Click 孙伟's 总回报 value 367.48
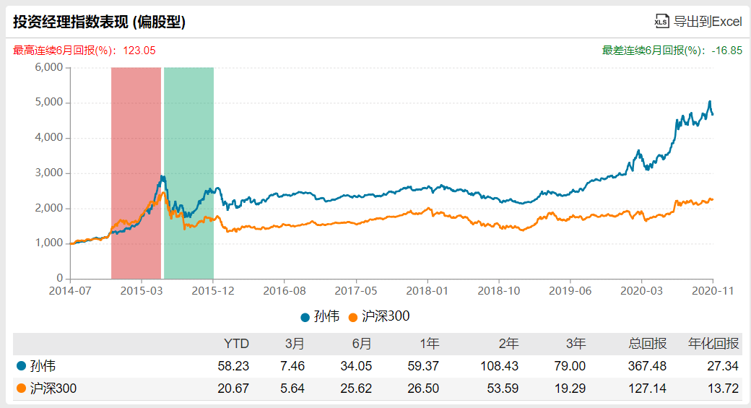 (648, 366)
